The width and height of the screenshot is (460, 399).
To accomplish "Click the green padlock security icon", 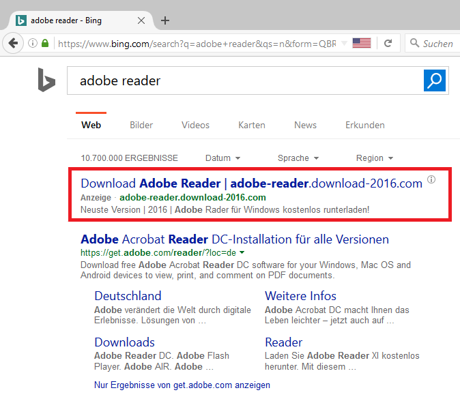I will [45, 44].
